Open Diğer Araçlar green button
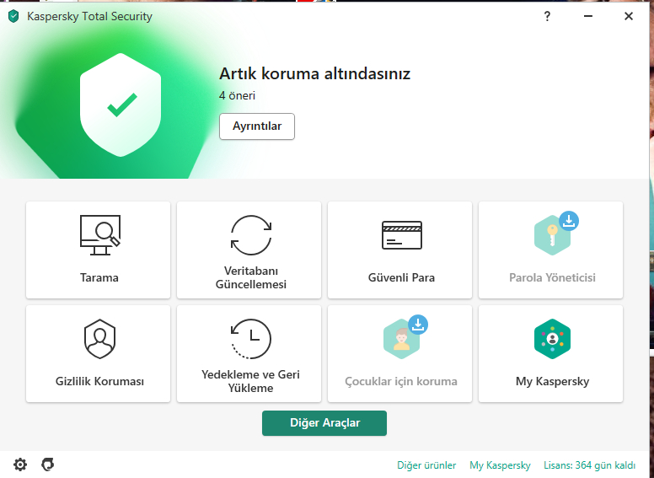 (x=324, y=423)
